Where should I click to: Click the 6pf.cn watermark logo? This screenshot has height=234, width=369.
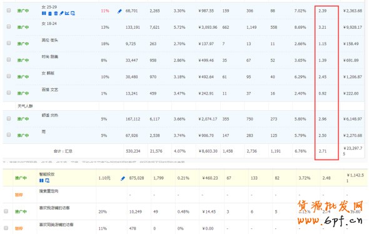click(x=330, y=213)
